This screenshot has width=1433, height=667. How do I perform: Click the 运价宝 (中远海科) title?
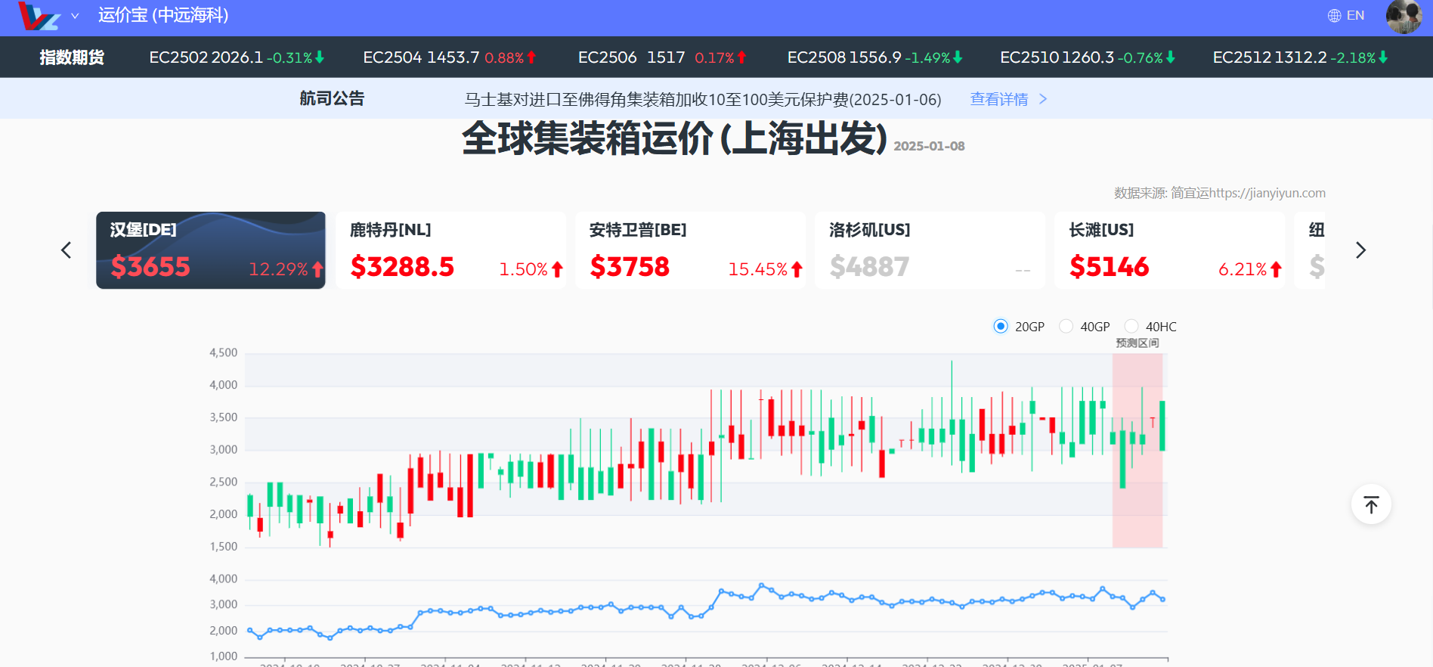click(x=163, y=15)
